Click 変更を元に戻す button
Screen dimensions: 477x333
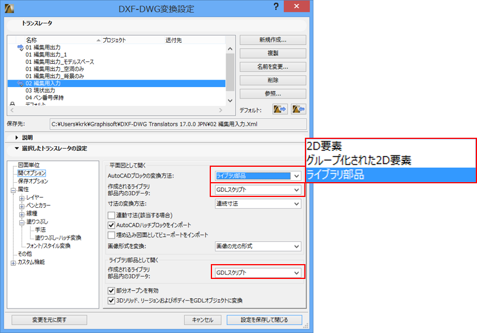49,320
